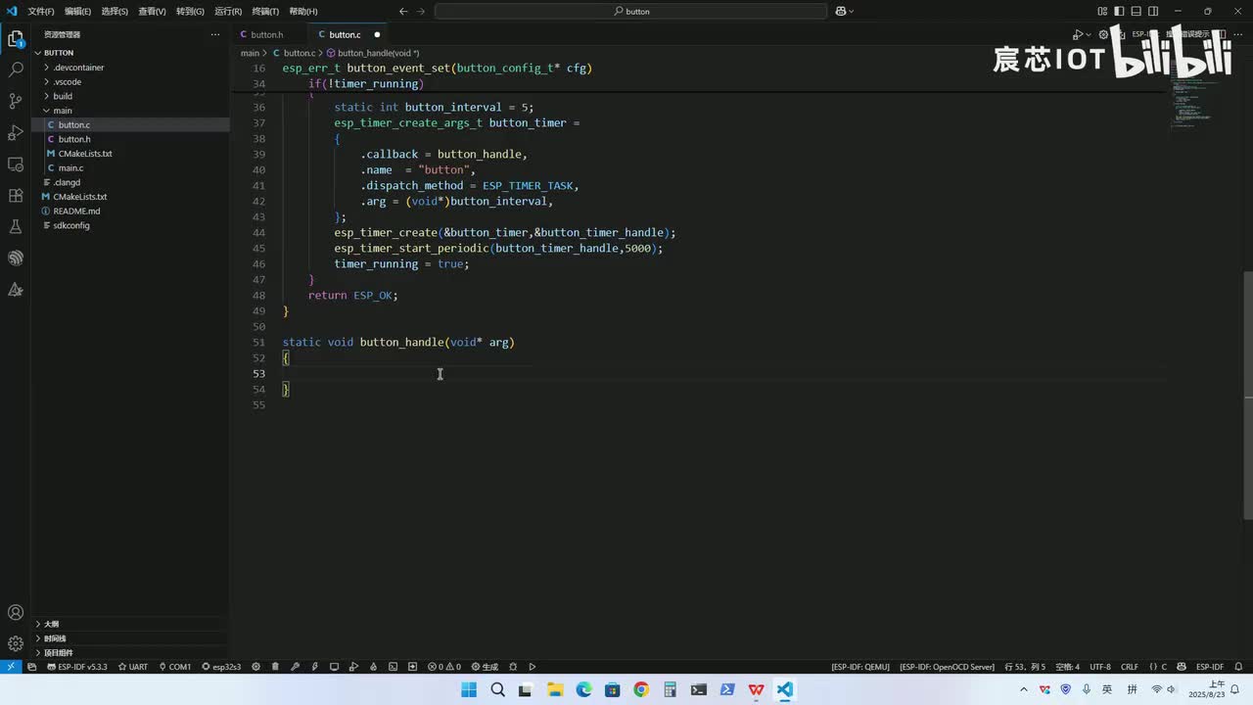Image resolution: width=1253 pixels, height=705 pixels.
Task: Click the COM1 port selector in status bar
Action: click(x=174, y=667)
